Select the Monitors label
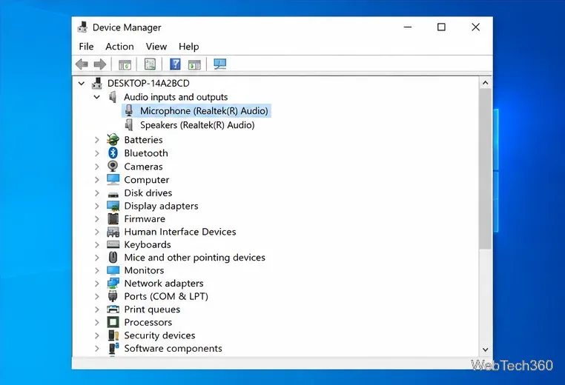 144,270
